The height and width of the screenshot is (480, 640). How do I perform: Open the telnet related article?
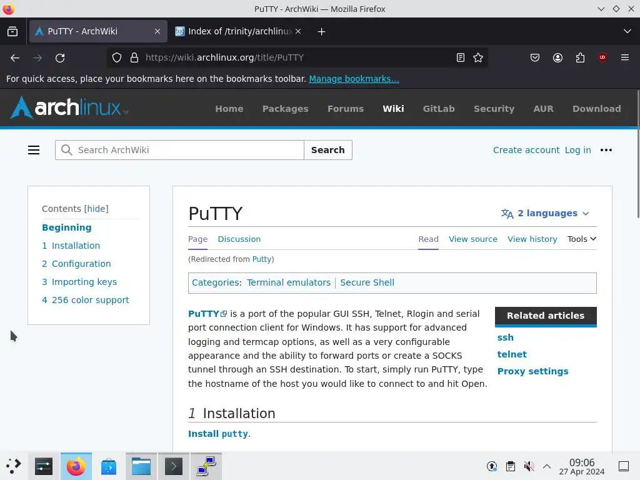point(512,354)
